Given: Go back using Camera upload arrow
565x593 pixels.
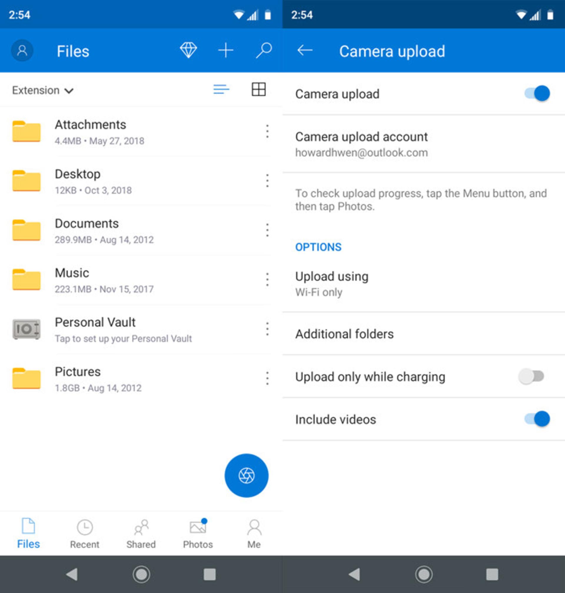Looking at the screenshot, I should pyautogui.click(x=305, y=50).
